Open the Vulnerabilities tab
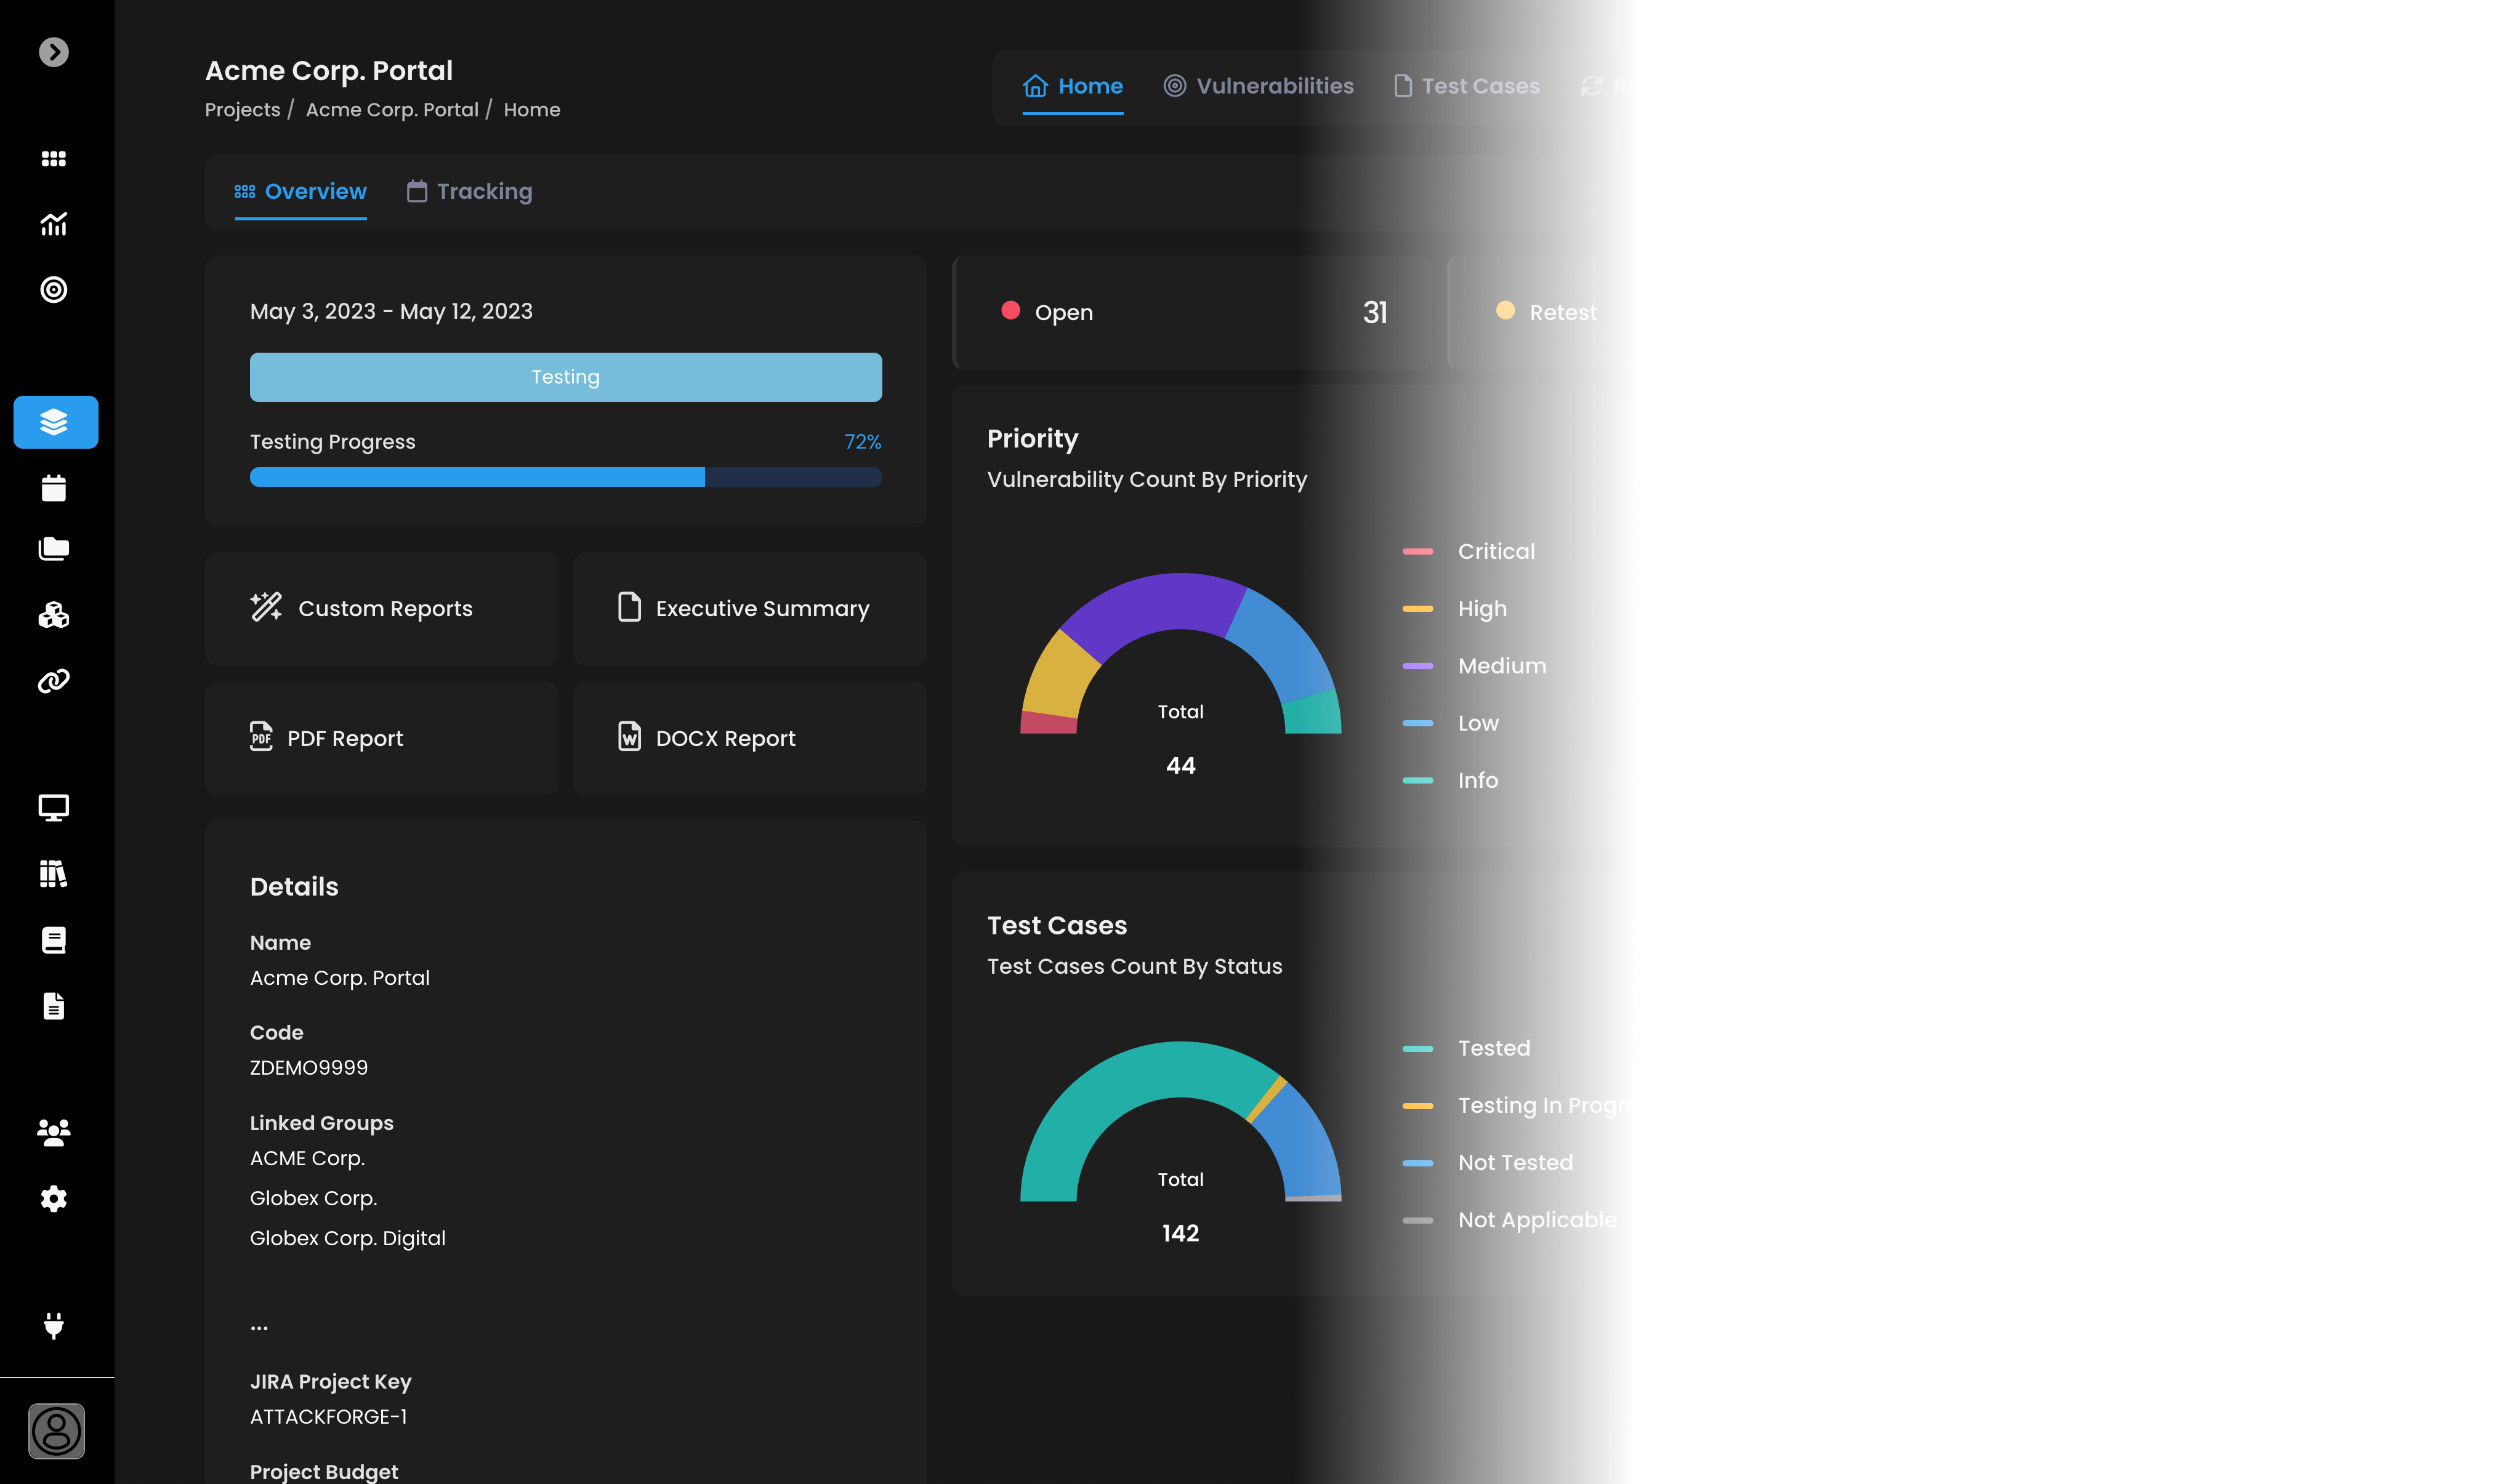 1259,86
